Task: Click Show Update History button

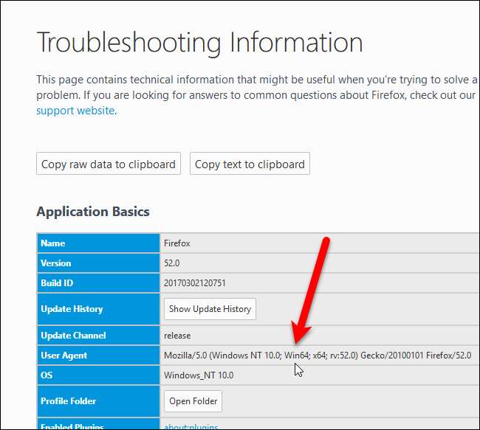Action: [x=210, y=309]
